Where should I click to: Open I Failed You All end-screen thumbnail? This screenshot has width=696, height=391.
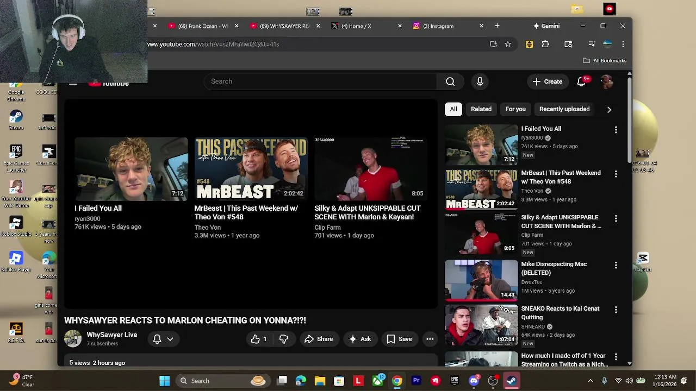click(131, 169)
